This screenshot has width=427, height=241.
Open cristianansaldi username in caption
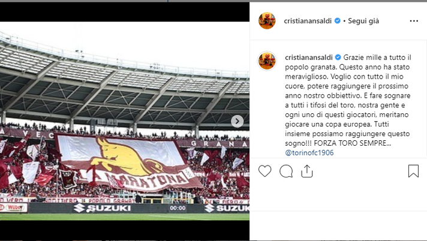(309, 58)
